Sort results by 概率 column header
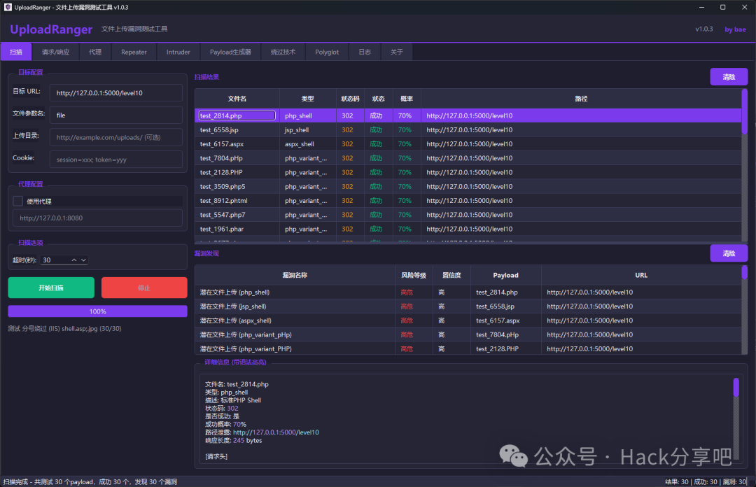 pyautogui.click(x=407, y=99)
